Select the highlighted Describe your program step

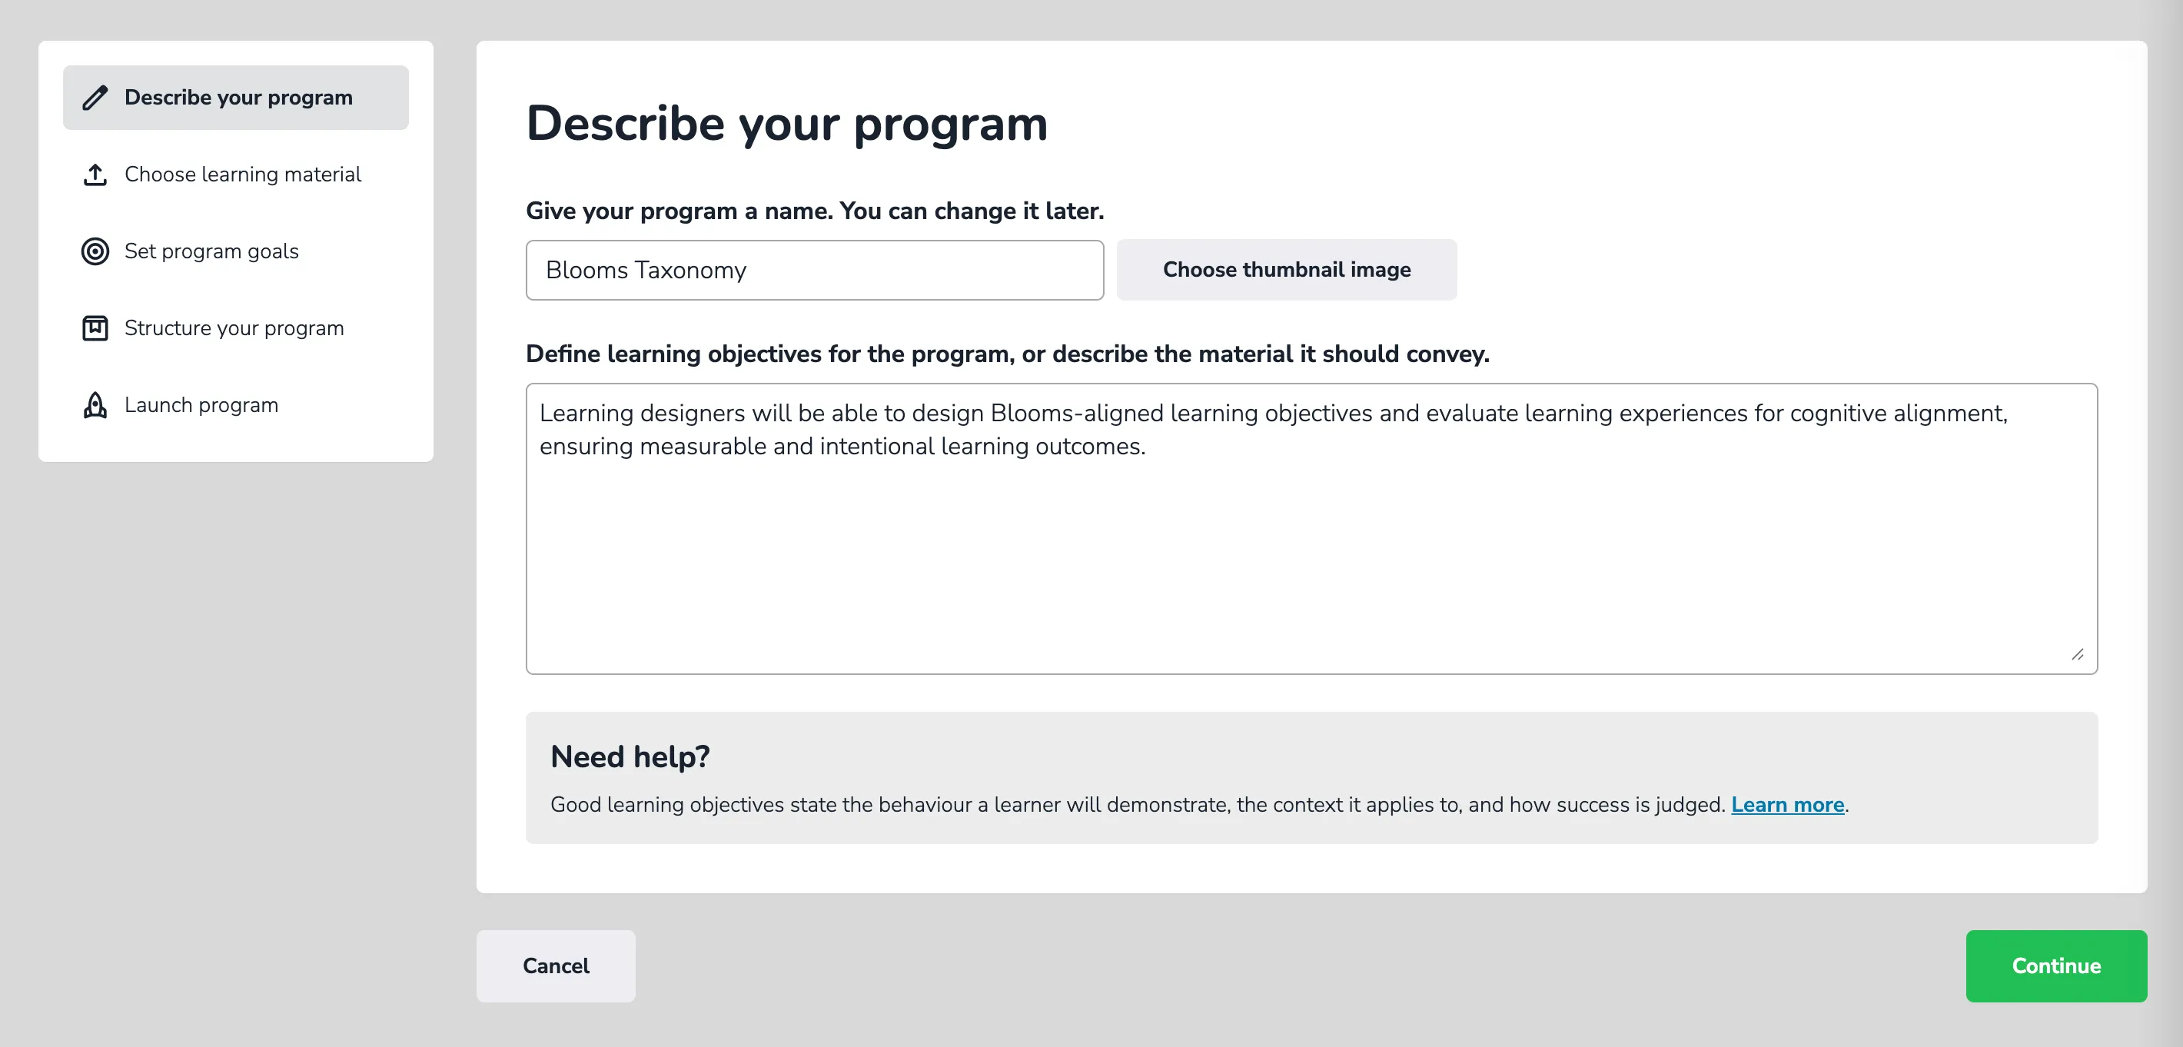[238, 97]
